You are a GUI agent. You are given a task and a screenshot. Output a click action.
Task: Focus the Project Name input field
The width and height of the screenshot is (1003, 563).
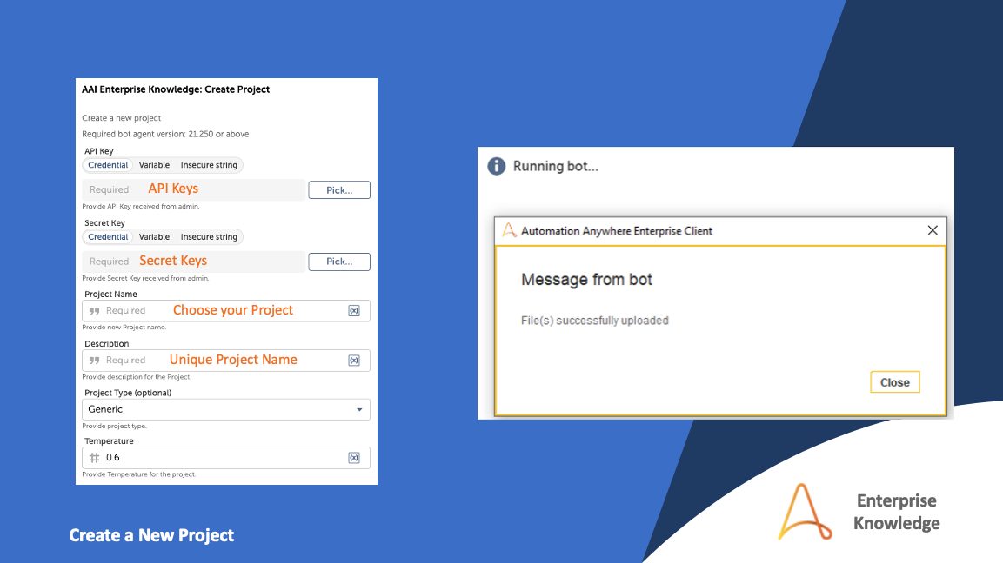point(226,310)
